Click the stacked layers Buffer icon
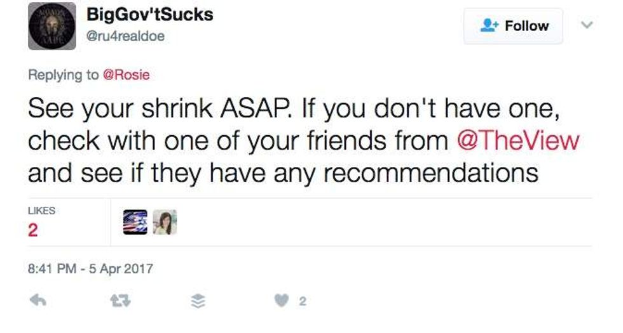 pyautogui.click(x=198, y=301)
